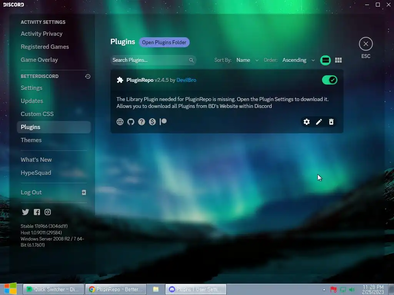Viewport: 394px width, 295px height.
Task: Click Open Plugins Folder button
Action: coord(164,42)
